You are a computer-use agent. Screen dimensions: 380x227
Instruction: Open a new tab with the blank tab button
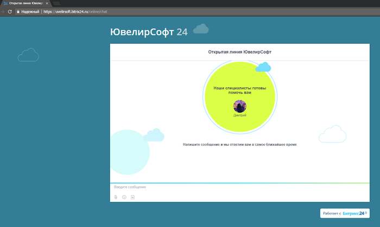(56, 3)
